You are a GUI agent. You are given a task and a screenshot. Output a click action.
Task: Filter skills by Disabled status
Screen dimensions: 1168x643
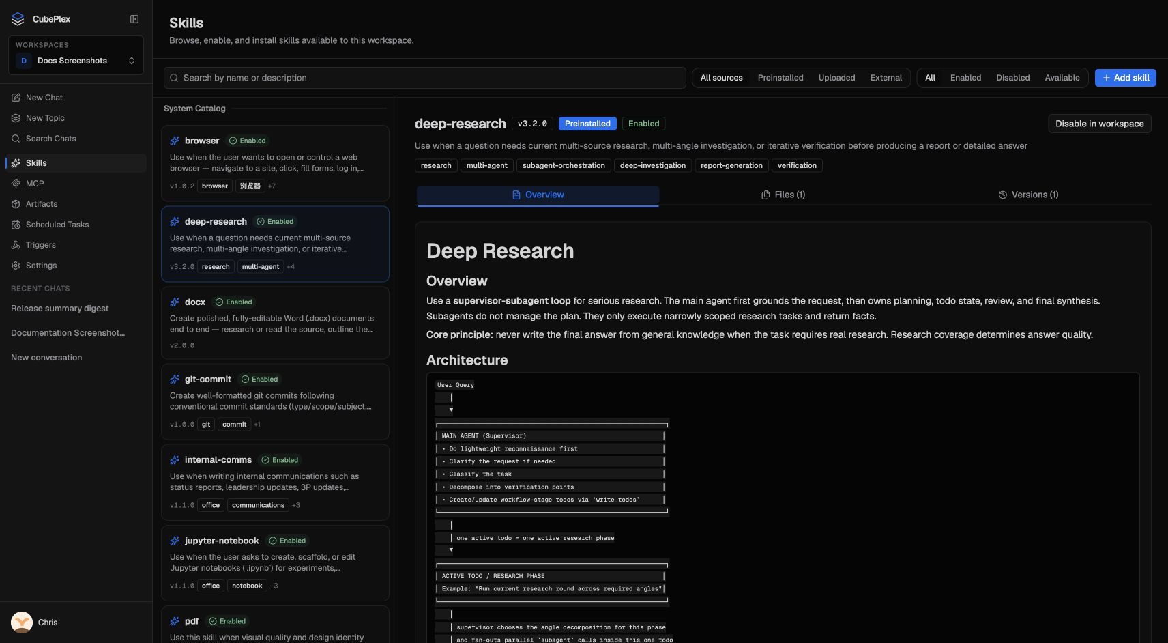point(1012,78)
